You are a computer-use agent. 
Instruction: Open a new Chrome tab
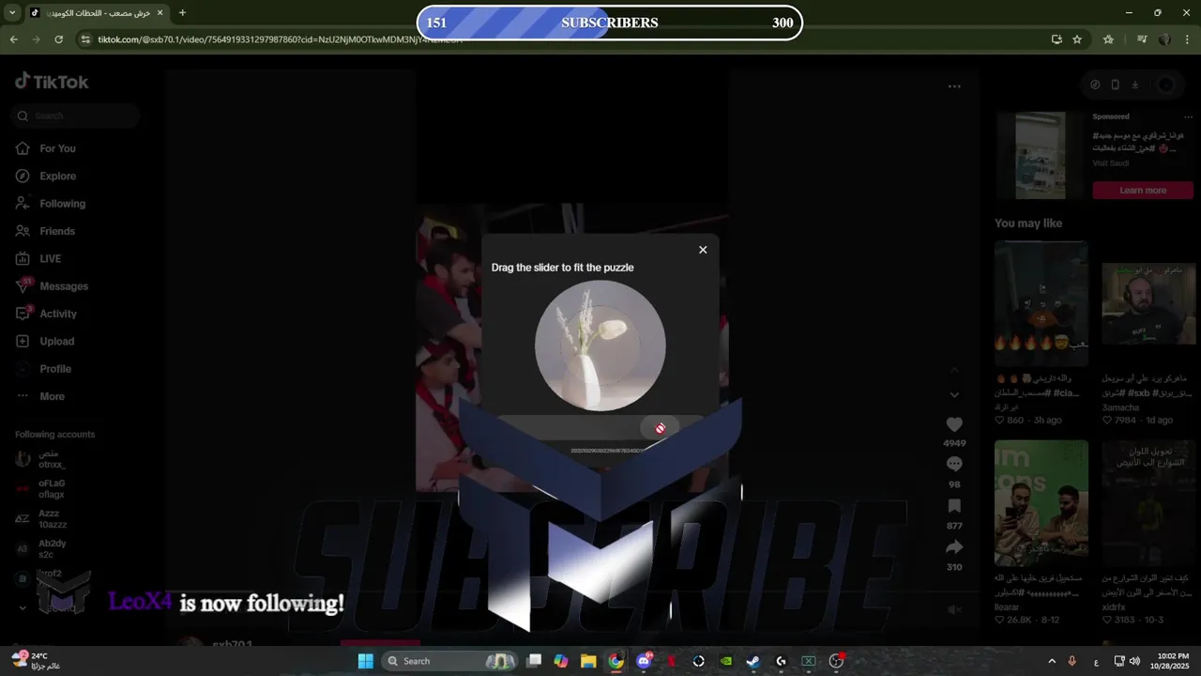coord(182,12)
